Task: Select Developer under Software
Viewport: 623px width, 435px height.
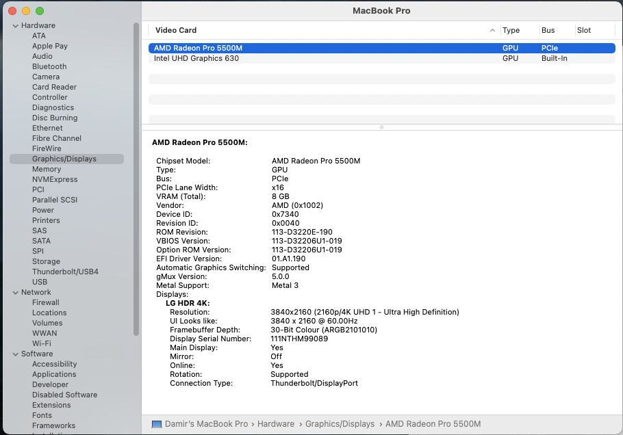Action: click(50, 385)
